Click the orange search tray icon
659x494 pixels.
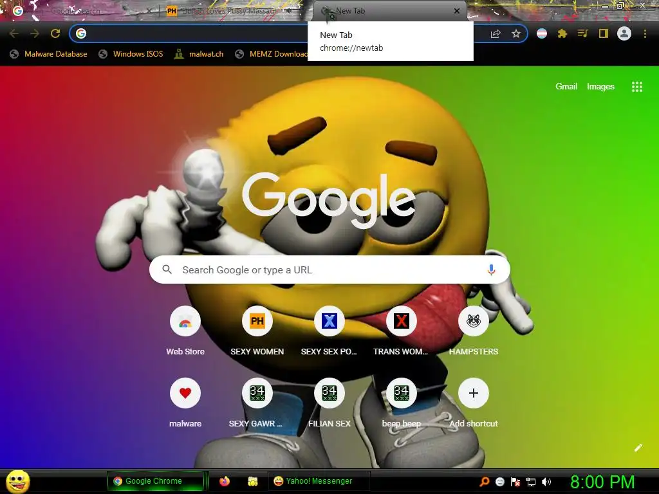484,482
